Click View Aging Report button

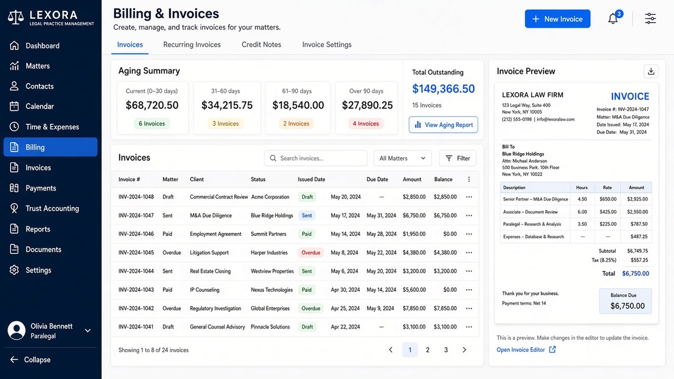[x=443, y=125]
